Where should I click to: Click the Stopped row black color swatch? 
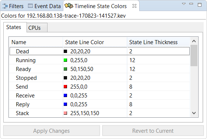click(x=65, y=78)
